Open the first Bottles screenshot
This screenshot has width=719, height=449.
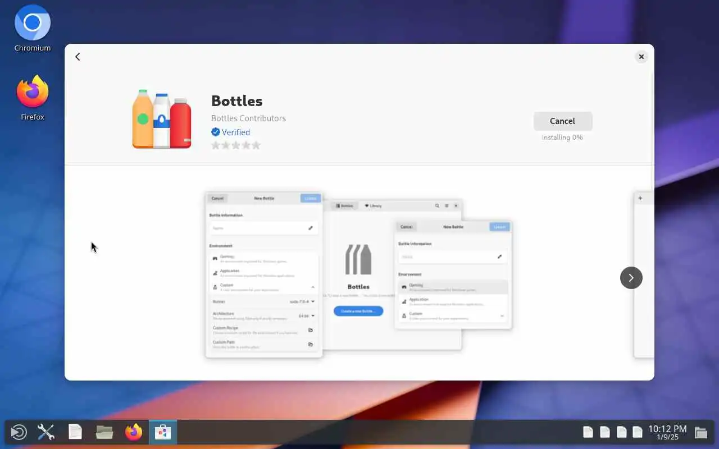tap(358, 274)
